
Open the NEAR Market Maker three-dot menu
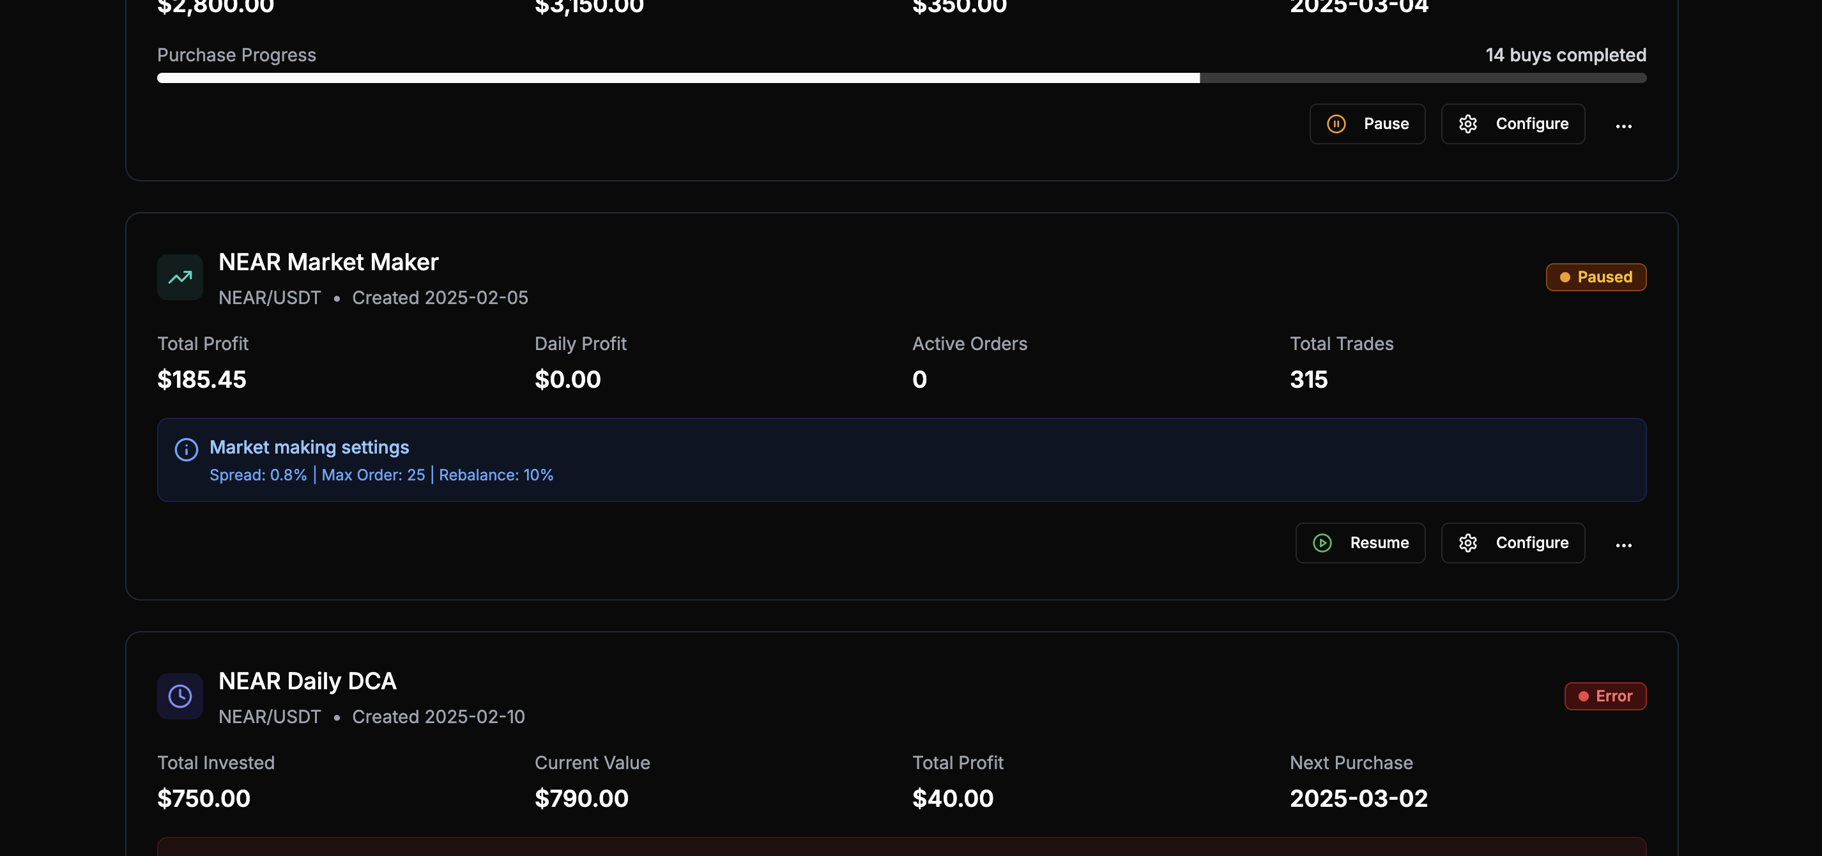pos(1623,545)
